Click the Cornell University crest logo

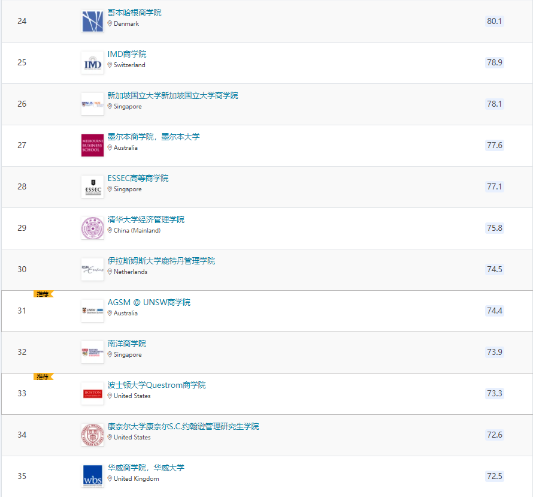click(92, 435)
